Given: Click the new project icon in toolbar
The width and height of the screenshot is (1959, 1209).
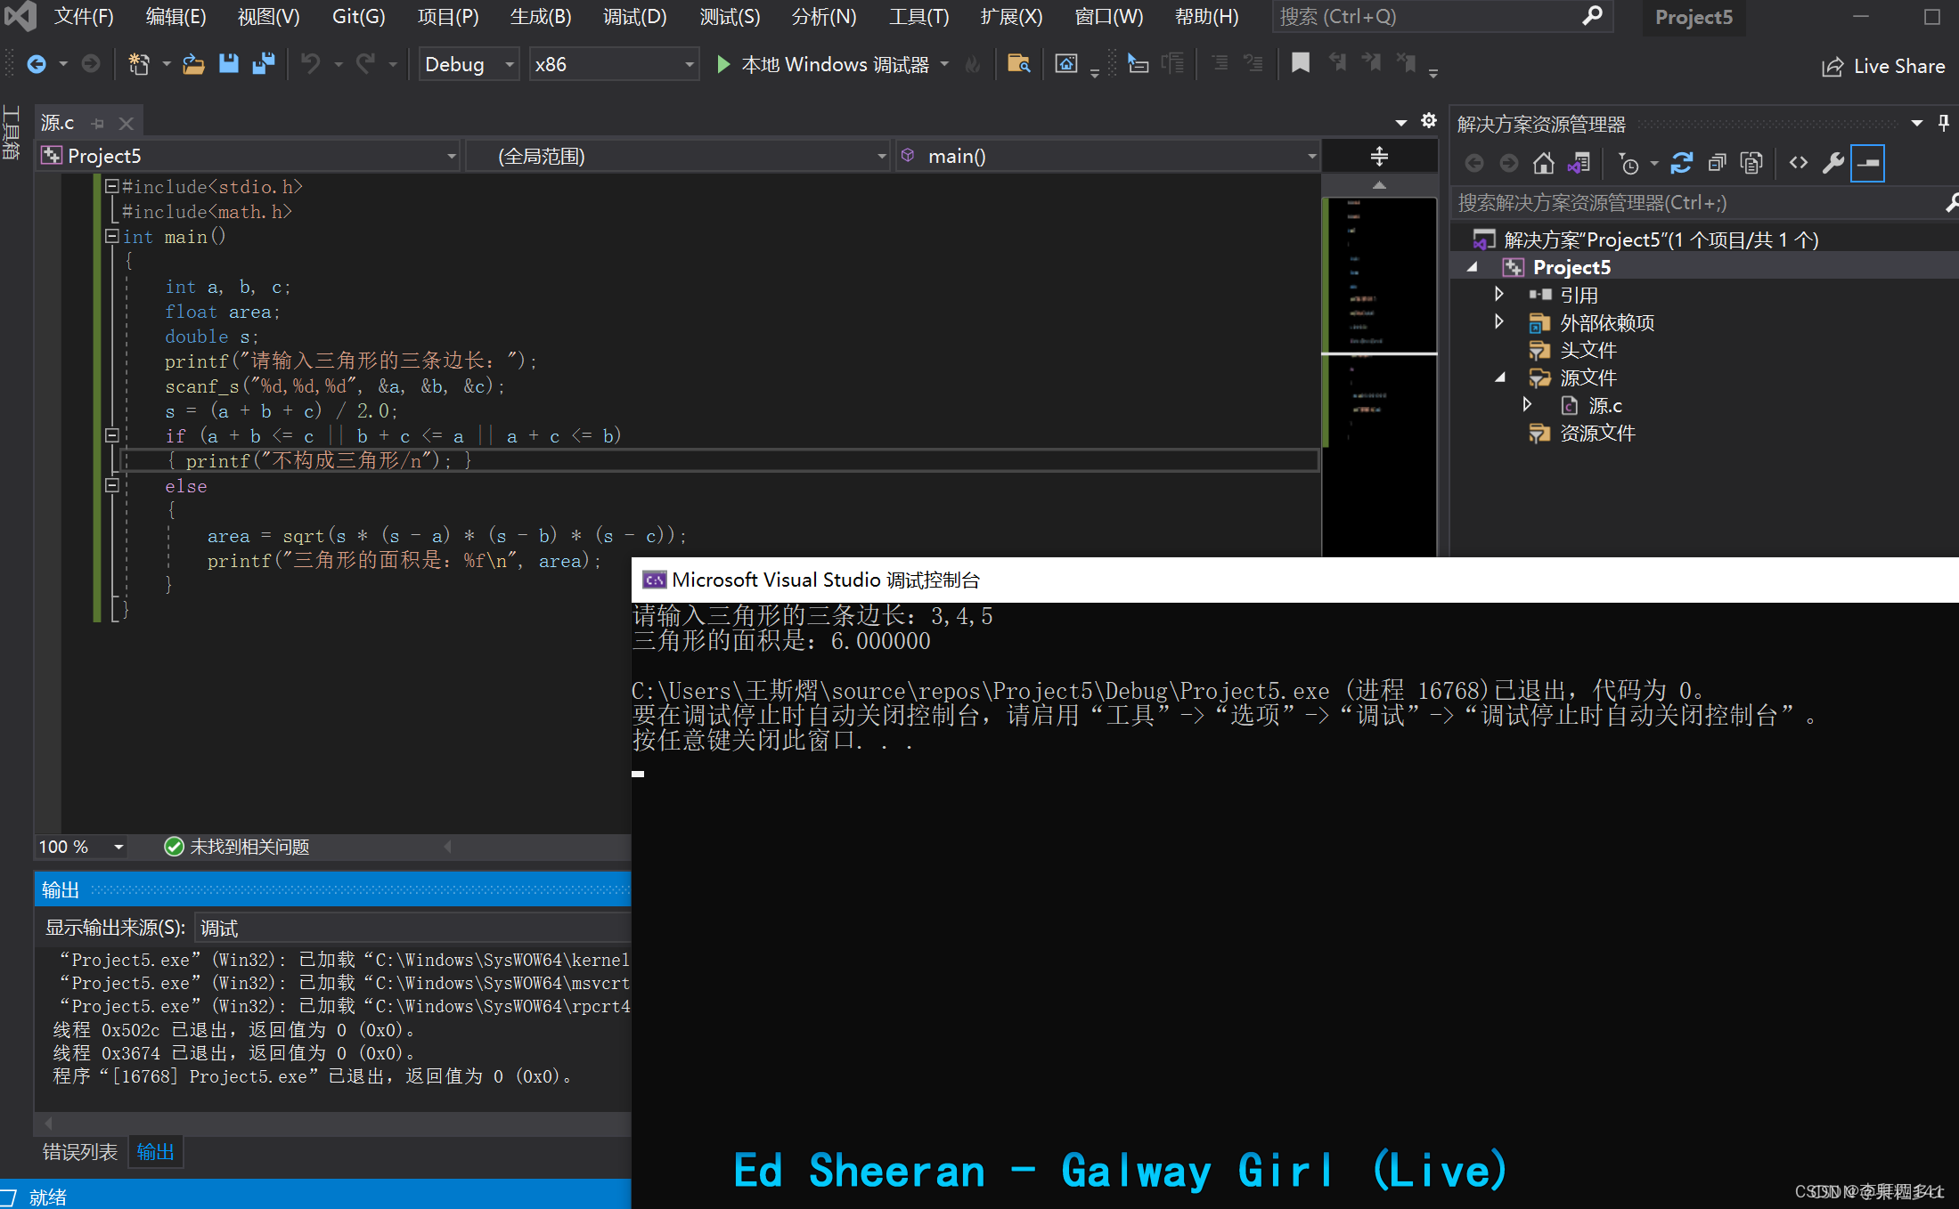Looking at the screenshot, I should [139, 64].
